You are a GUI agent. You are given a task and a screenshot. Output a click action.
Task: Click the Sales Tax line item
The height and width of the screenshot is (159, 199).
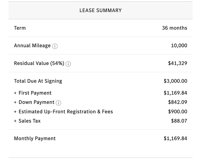(27, 121)
